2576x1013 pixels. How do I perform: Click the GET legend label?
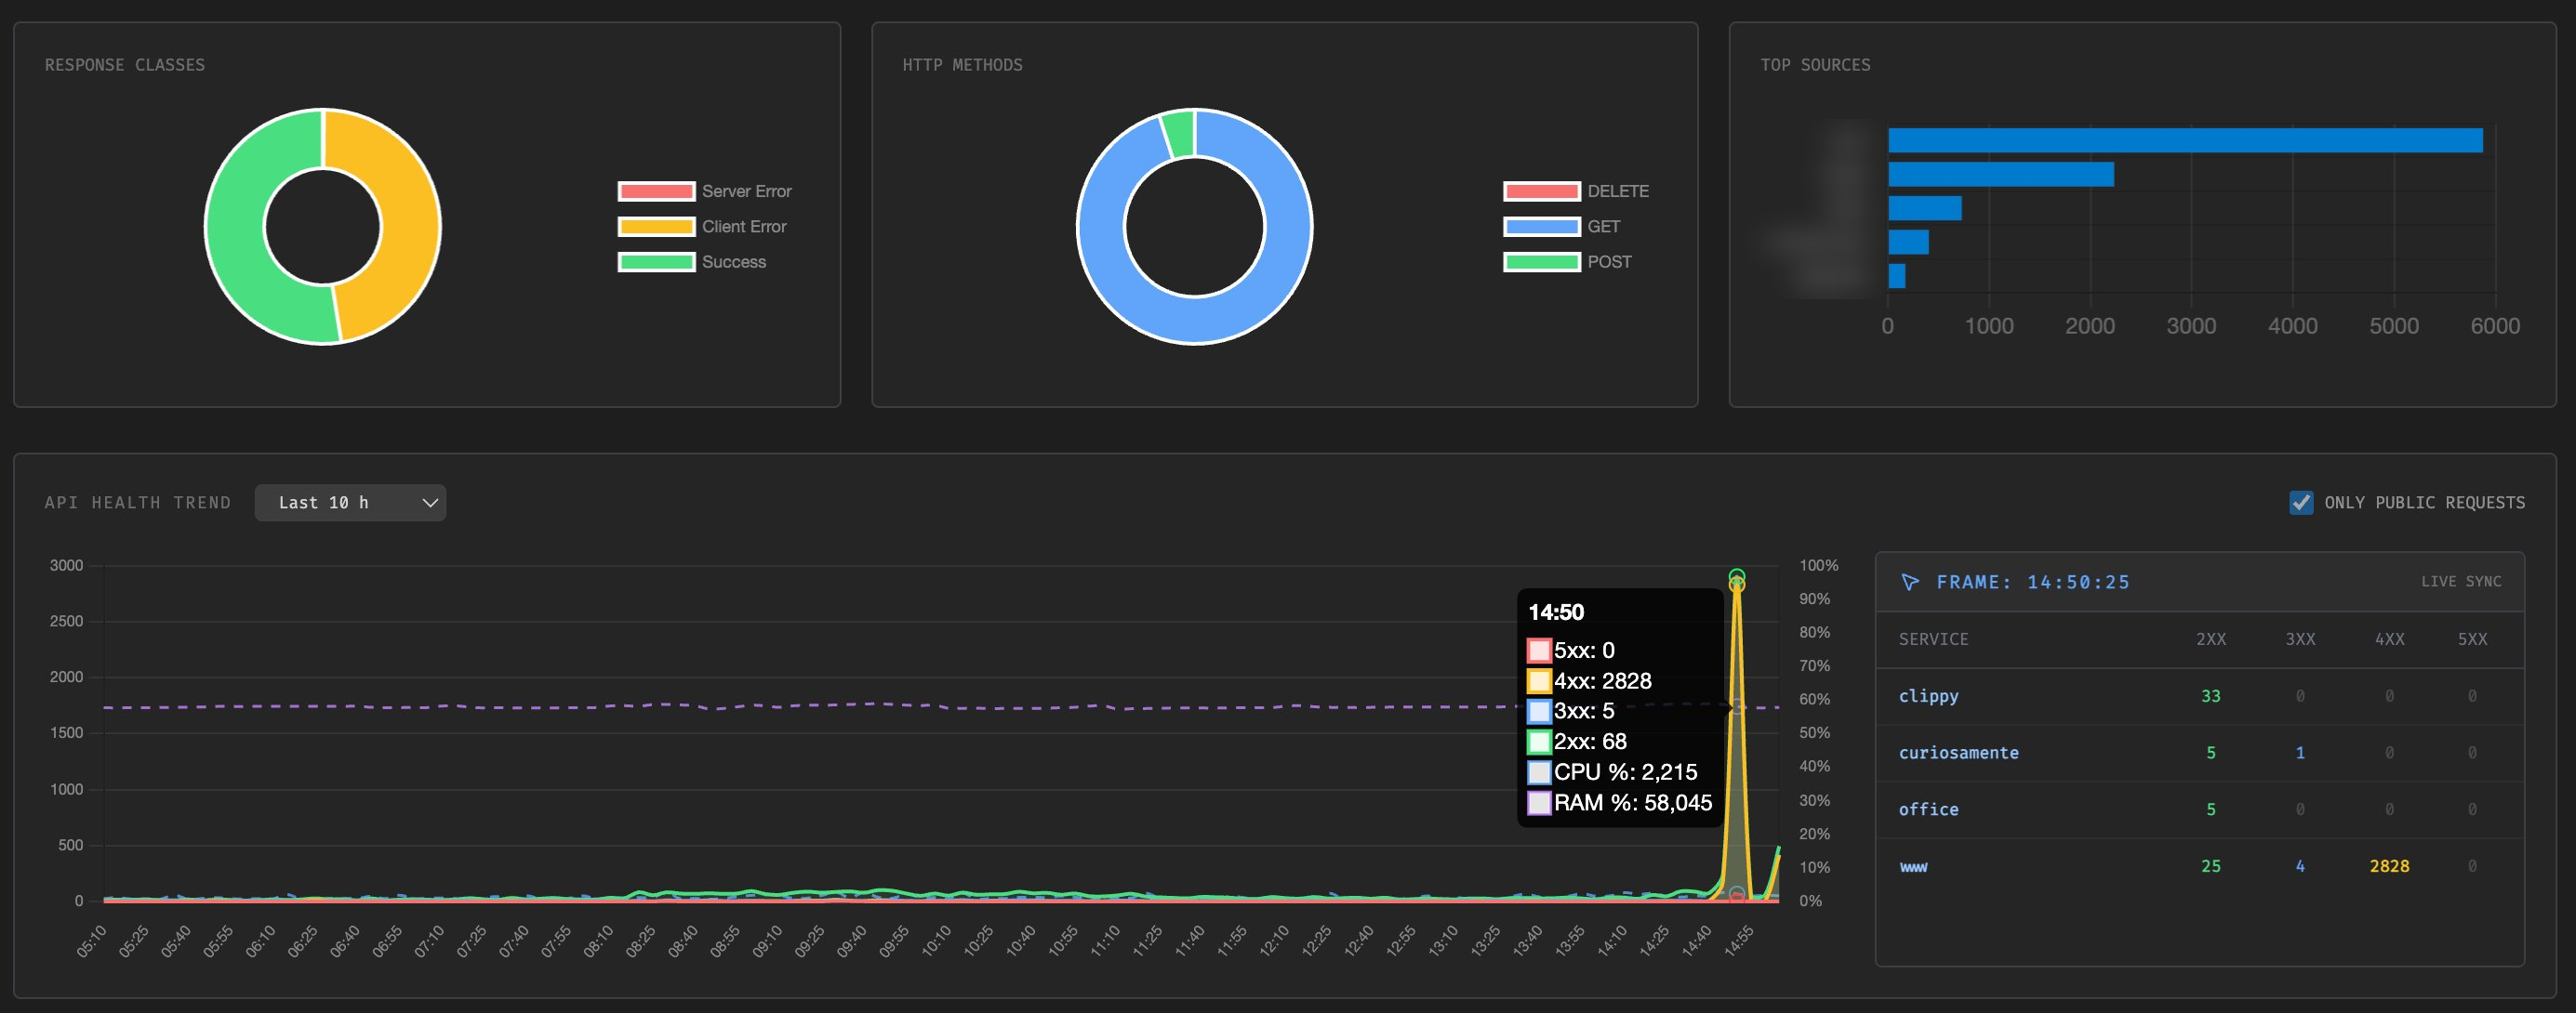(1603, 227)
